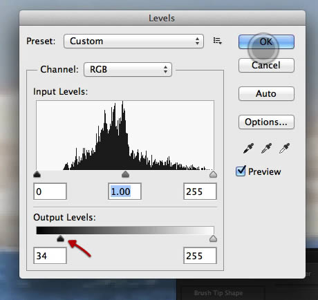This screenshot has height=300, width=318.
Task: Click the input midtone gamma slider handle
Action: 125,174
